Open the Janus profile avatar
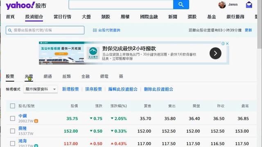 (222, 5)
